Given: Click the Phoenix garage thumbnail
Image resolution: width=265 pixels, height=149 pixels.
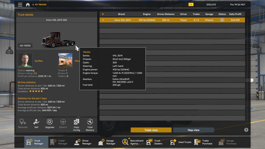Looking at the screenshot, I should point(65,60).
